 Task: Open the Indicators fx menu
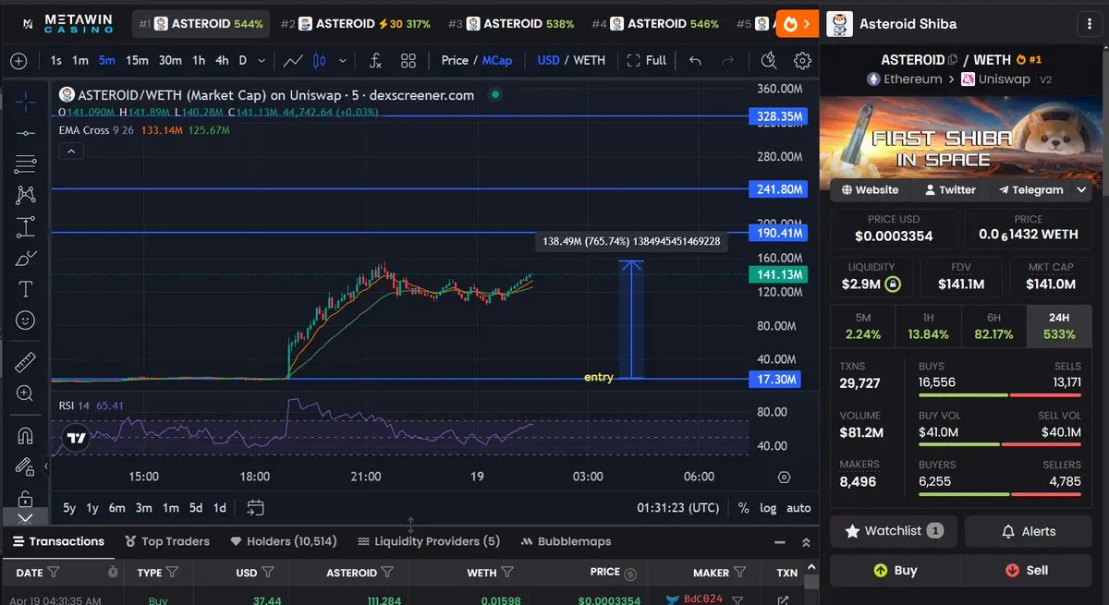click(x=375, y=61)
